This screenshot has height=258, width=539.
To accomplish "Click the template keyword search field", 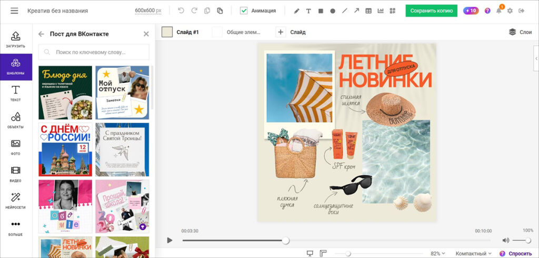I will tap(94, 52).
